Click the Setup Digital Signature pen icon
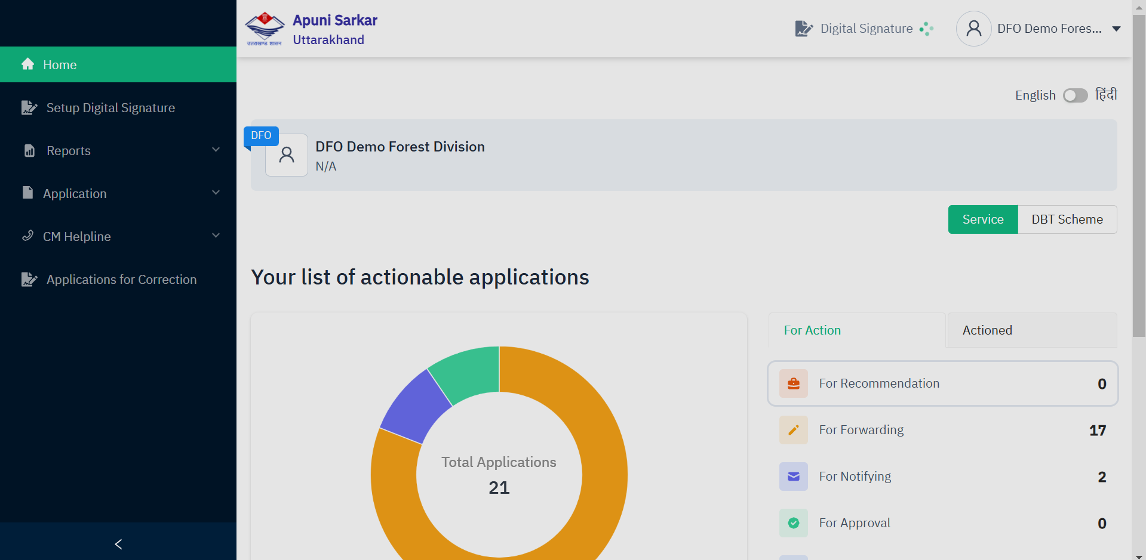 tap(29, 107)
